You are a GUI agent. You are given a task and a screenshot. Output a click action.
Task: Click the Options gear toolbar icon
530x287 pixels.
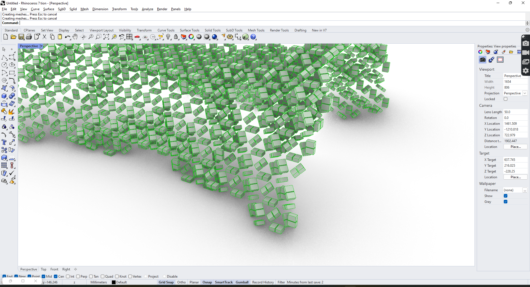click(x=230, y=37)
